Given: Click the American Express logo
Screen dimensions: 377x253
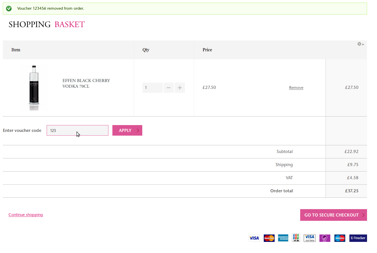Looking at the screenshot, I should pos(283,238).
